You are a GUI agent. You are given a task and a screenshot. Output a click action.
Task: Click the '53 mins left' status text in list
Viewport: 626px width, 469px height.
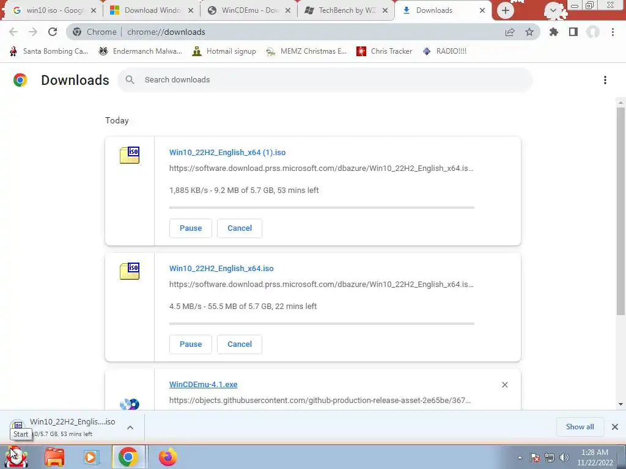point(298,191)
